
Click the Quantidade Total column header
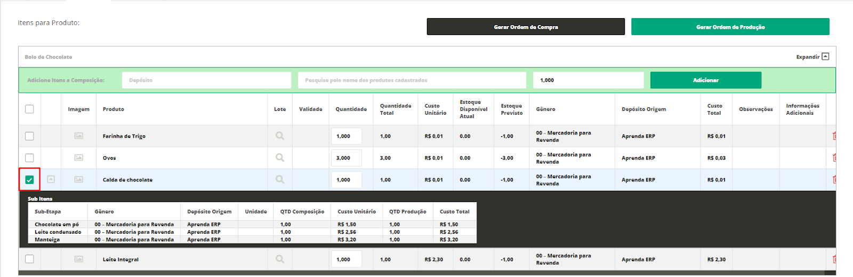[x=396, y=109]
